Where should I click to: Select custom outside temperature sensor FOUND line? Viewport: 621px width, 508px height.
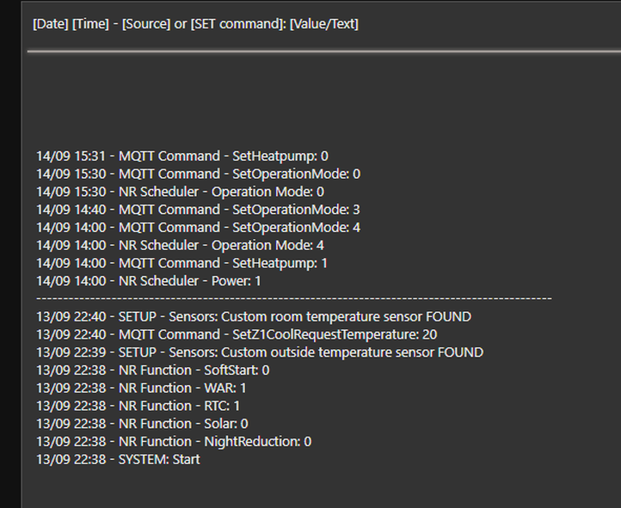coord(259,352)
